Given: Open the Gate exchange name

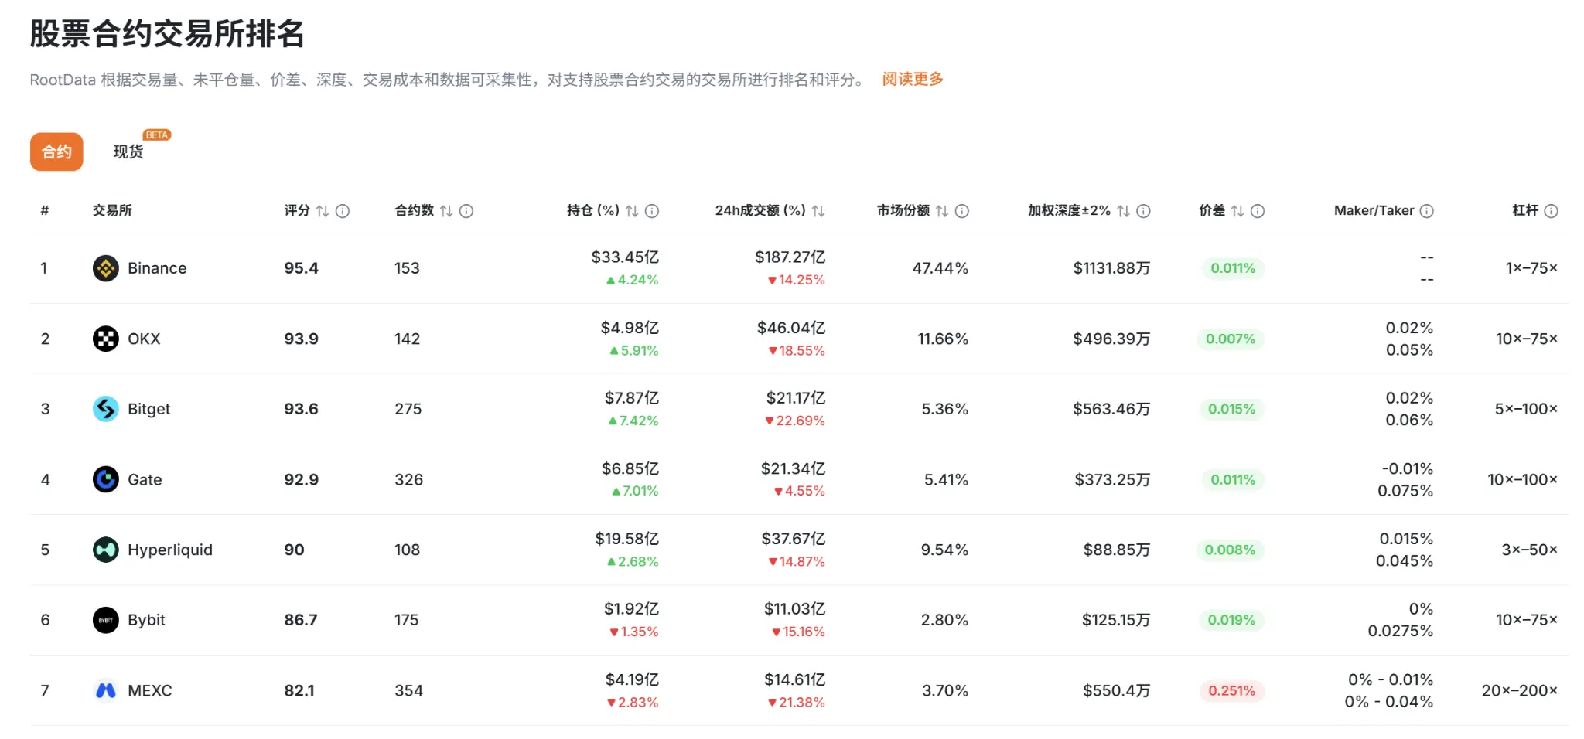Looking at the screenshot, I should [x=145, y=479].
